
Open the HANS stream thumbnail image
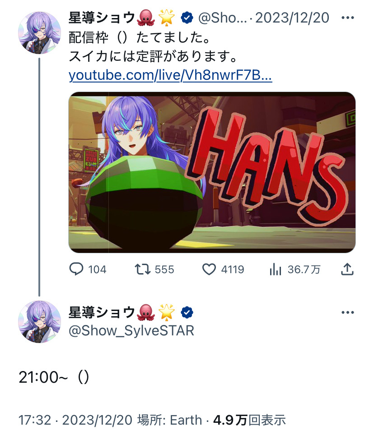coord(212,172)
